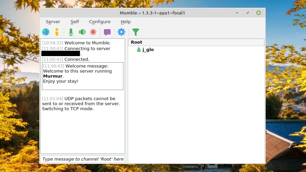Open the Self menu

[x=75, y=21]
